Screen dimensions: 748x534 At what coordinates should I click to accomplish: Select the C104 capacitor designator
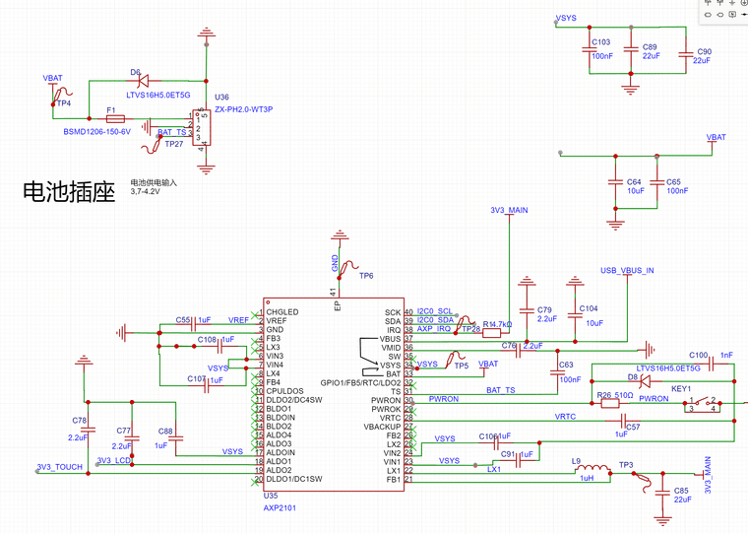tap(589, 308)
